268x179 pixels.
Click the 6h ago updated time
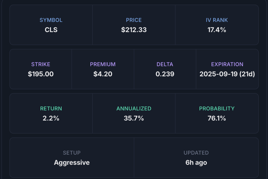[196, 162]
